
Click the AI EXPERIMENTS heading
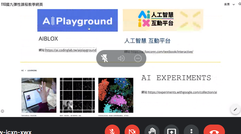[x=176, y=78]
